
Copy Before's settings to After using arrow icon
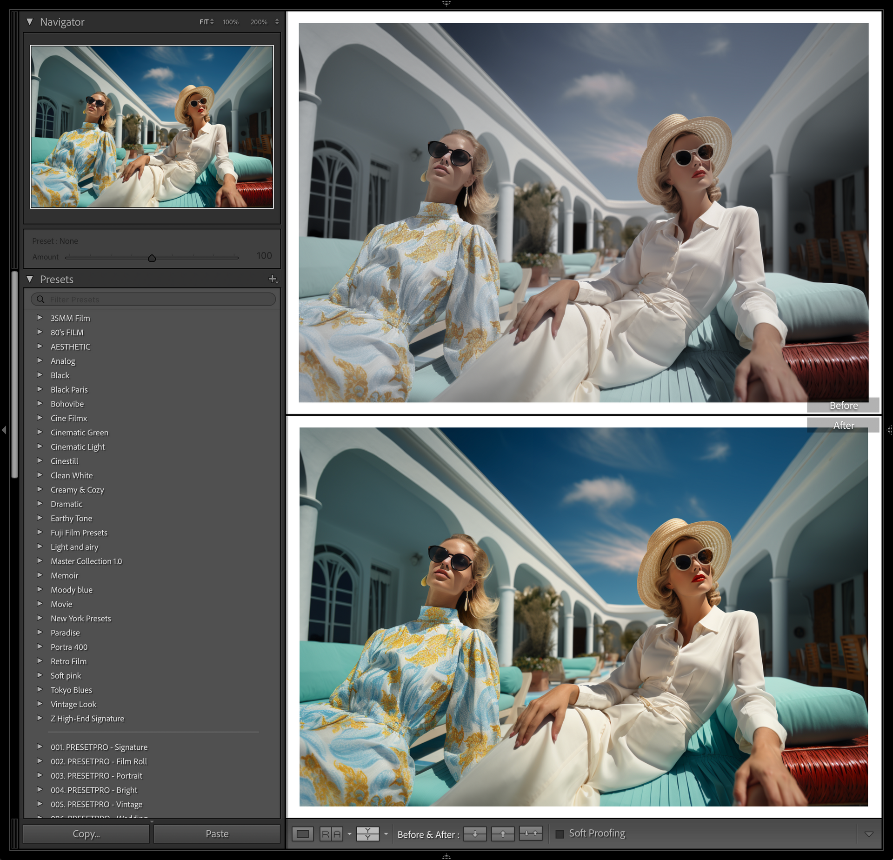[475, 833]
